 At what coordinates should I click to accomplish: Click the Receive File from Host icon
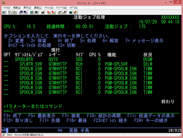pyautogui.click(x=26, y=12)
